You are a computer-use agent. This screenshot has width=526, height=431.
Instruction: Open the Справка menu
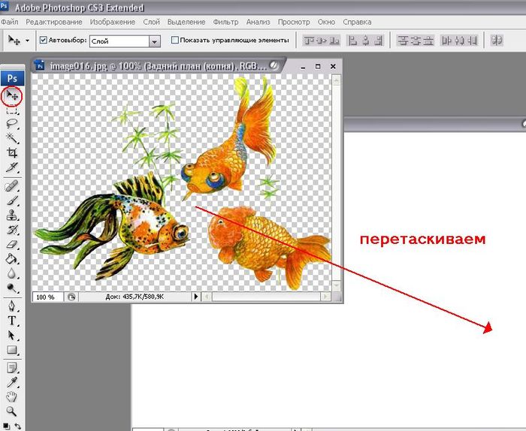point(357,22)
